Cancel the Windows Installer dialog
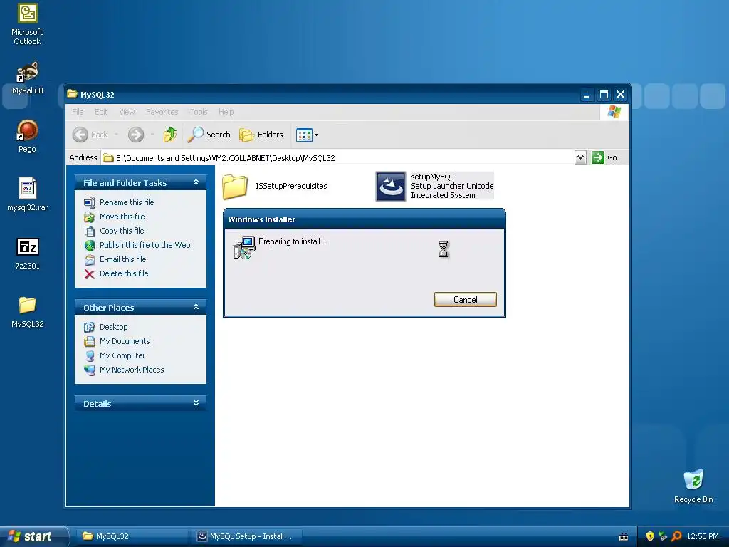729x547 pixels. point(466,300)
